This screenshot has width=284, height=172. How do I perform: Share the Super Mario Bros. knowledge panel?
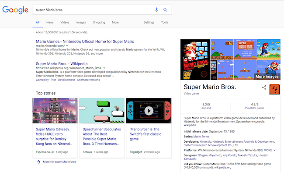[x=264, y=88]
